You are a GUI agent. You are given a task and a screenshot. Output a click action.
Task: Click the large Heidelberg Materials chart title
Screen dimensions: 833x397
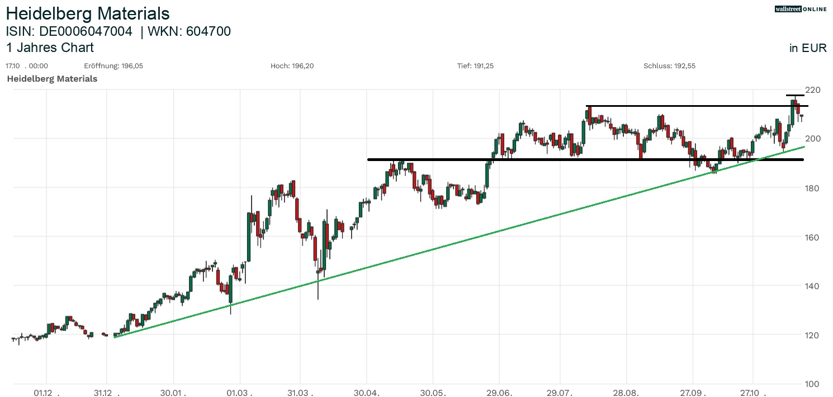(x=88, y=13)
